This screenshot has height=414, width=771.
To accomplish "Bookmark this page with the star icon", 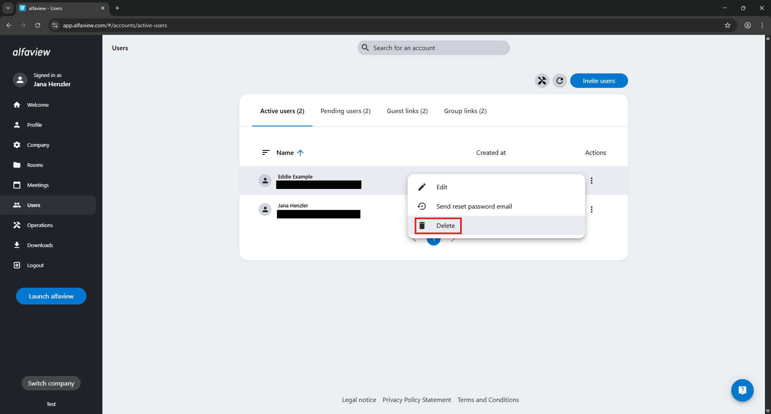I will 727,25.
